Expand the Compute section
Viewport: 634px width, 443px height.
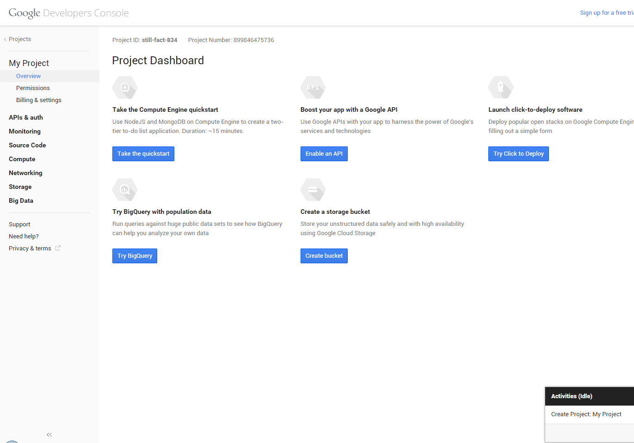(22, 159)
